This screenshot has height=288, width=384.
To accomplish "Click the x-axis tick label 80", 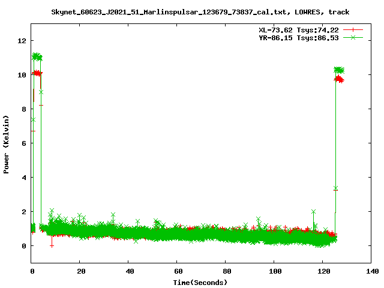I will click(x=227, y=271).
